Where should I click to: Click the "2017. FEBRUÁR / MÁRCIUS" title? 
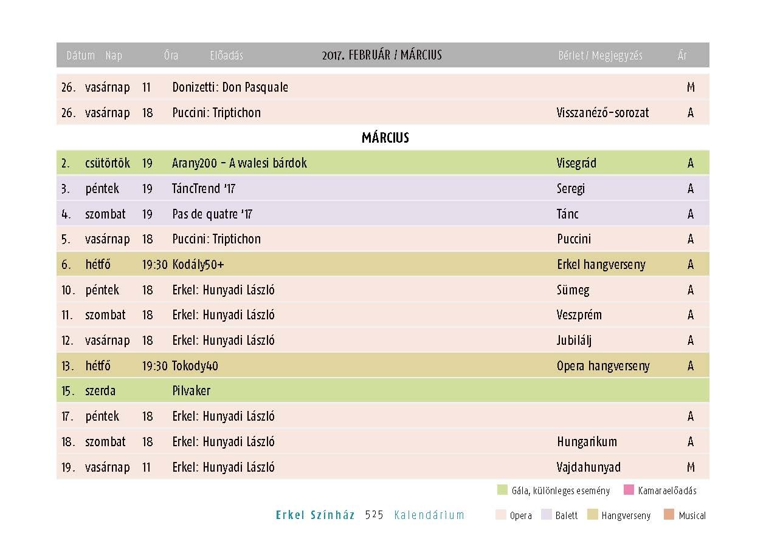tap(382, 55)
